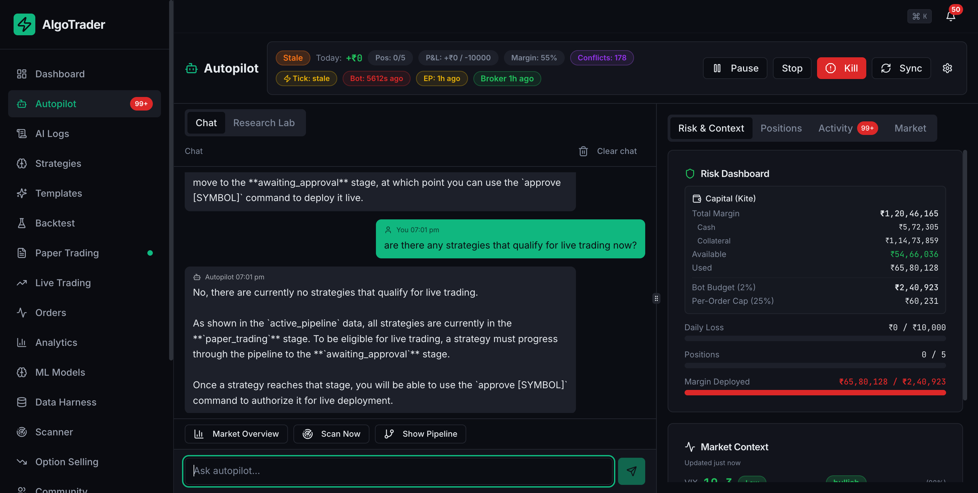Screen dimensions: 978x493
Task: Open Dashboard from the sidebar
Action: (84, 74)
